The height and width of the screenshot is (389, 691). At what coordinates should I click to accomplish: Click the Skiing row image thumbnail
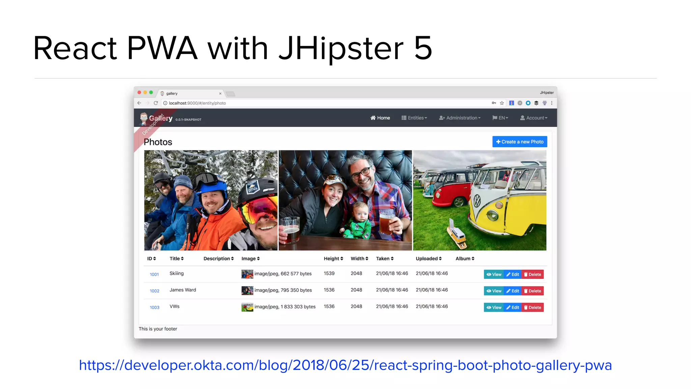pyautogui.click(x=247, y=274)
